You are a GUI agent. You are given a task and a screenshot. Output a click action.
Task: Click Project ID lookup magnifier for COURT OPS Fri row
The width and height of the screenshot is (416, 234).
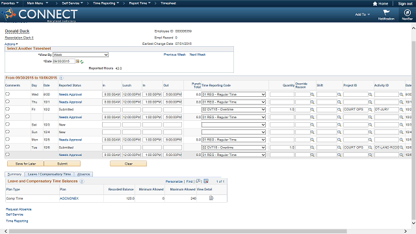[x=370, y=110]
